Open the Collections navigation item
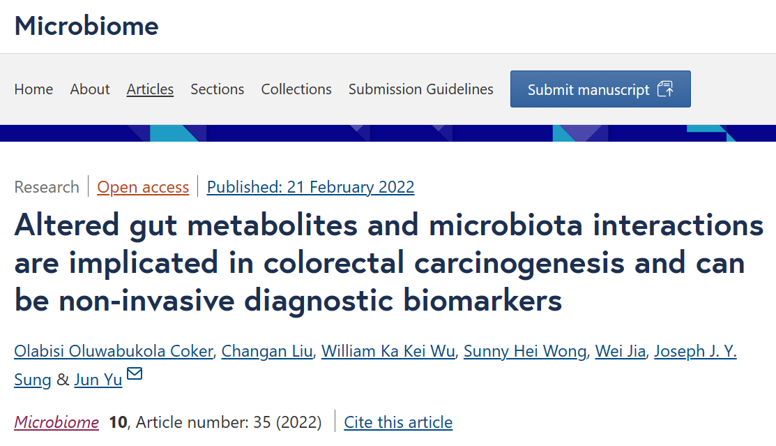 pyautogui.click(x=296, y=89)
